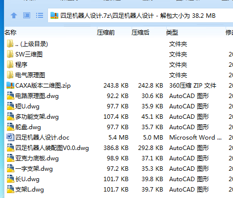This screenshot has width=233, height=198.
Task: Click the file name 一字支架.dwg
Action: click(x=34, y=169)
